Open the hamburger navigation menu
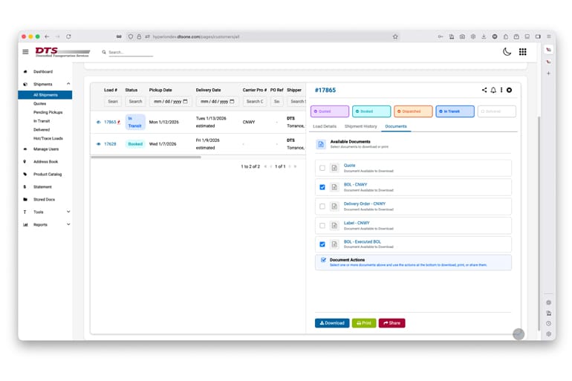Viewport: 572px width, 381px height. pos(25,52)
